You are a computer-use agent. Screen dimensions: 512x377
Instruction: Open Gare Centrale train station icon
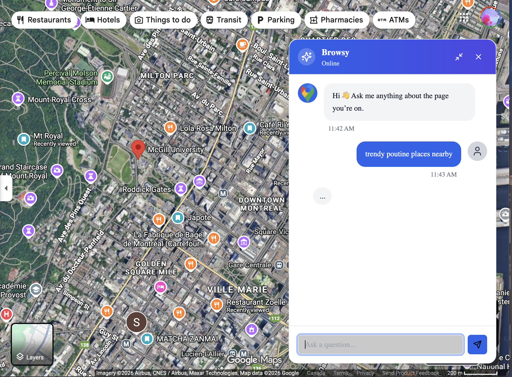[279, 265]
